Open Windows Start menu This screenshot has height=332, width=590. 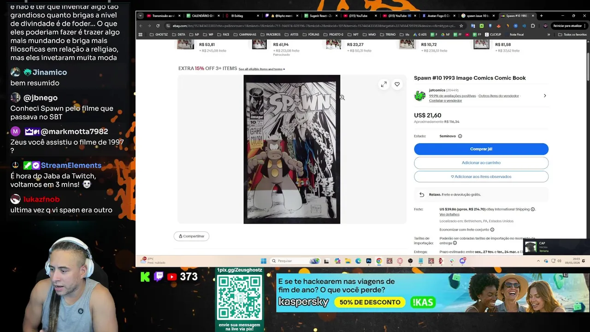[264, 261]
